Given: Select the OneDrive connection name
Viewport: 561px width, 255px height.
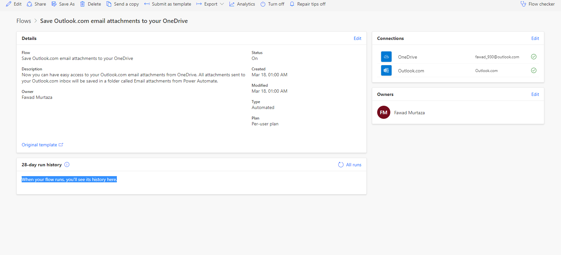Looking at the screenshot, I should tap(408, 57).
